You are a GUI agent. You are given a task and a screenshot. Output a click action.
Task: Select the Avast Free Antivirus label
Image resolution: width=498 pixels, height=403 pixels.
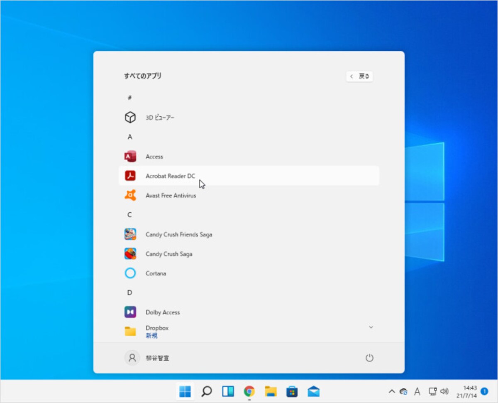pyautogui.click(x=171, y=195)
